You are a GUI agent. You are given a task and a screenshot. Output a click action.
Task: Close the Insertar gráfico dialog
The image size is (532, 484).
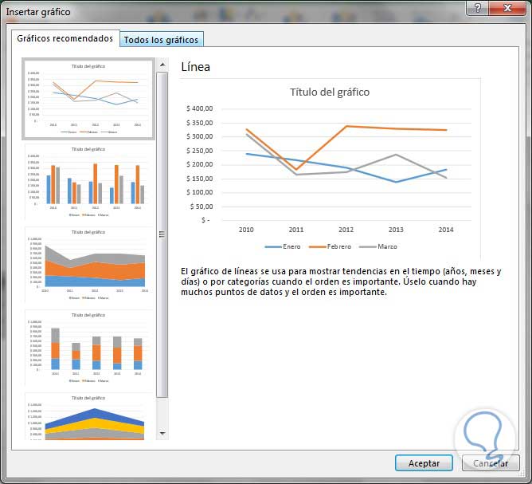[507, 8]
